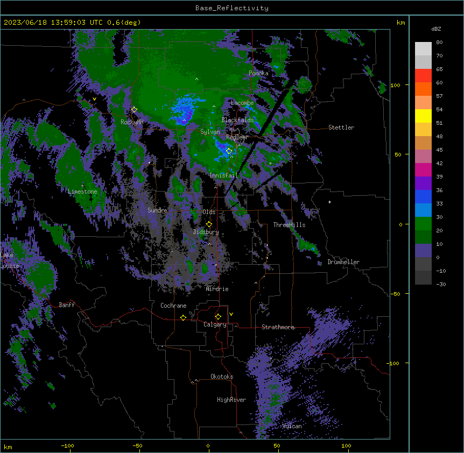Click the Drumheller town label
This screenshot has height=453, width=464.
343,262
